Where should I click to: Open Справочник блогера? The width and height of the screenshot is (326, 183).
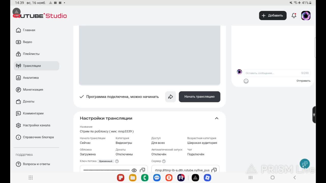(38, 137)
